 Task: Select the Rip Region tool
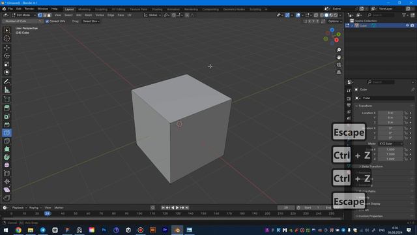7,198
